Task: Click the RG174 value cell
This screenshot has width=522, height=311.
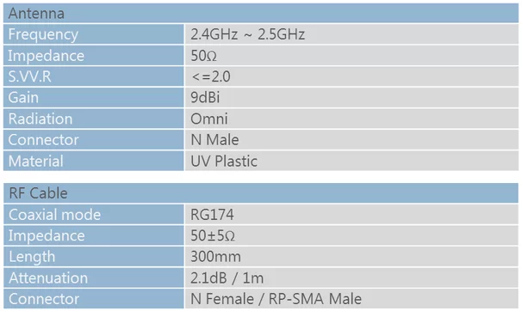Action: pyautogui.click(x=352, y=215)
